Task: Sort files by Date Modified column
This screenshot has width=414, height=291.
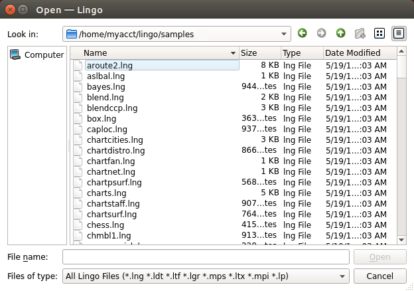Action: click(x=360, y=53)
